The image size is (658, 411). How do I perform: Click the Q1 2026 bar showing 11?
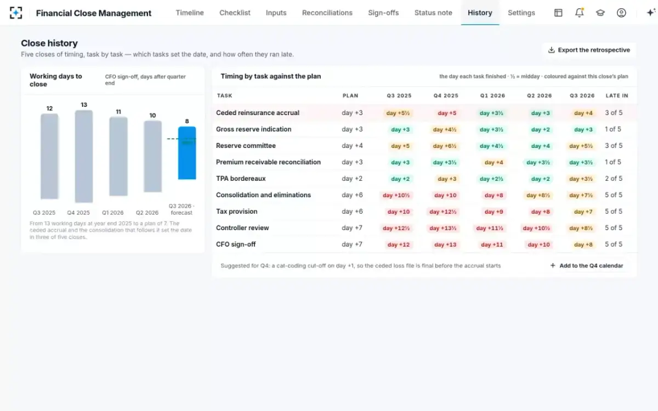coord(118,156)
